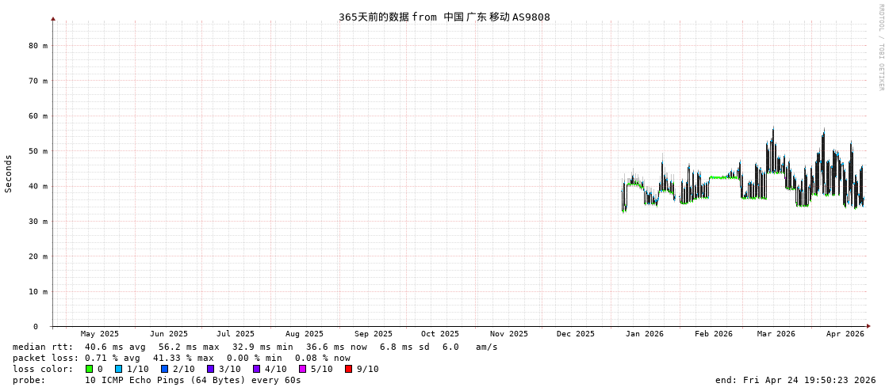Pick the magenta 5/10 loss swatch
The width and height of the screenshot is (889, 391).
click(x=302, y=369)
